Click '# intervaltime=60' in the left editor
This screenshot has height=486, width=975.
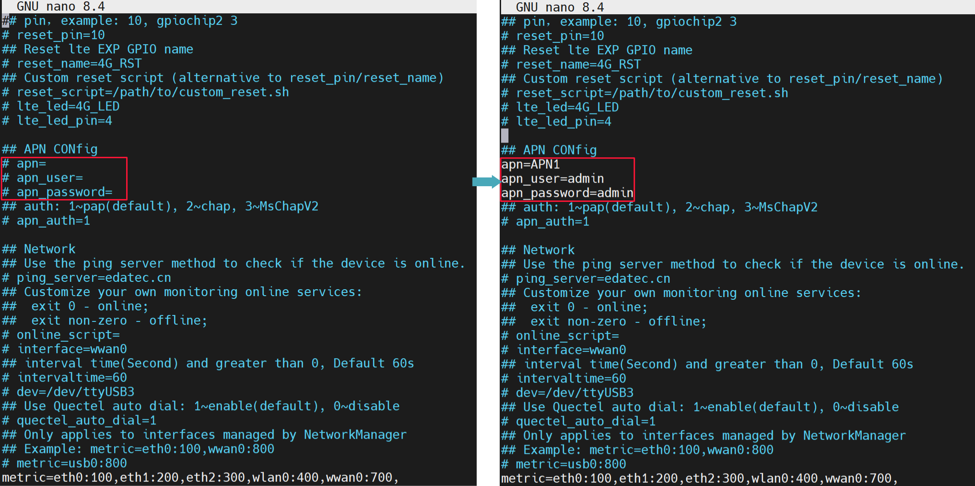click(x=64, y=377)
